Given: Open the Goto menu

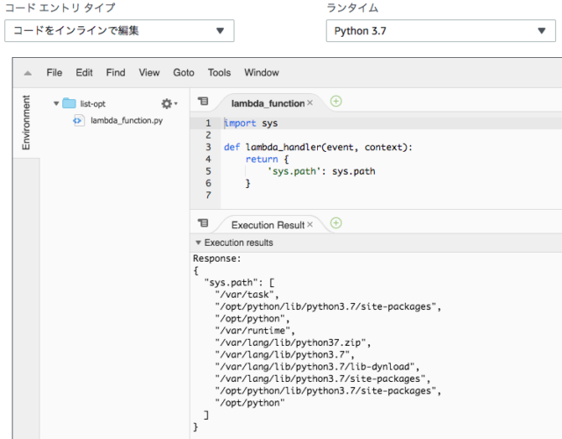Looking at the screenshot, I should coord(184,73).
